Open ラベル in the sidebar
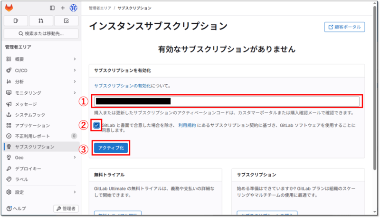This screenshot has height=218, width=380. [41, 179]
